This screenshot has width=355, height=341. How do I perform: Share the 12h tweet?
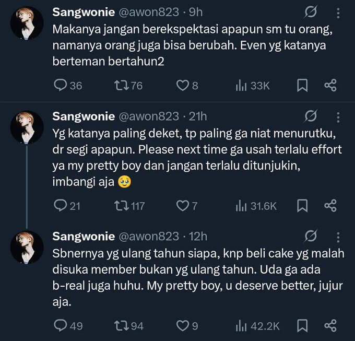tap(330, 325)
